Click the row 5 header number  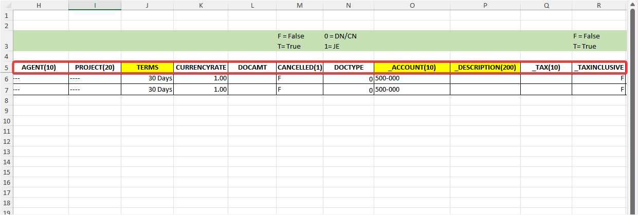pyautogui.click(x=6, y=68)
